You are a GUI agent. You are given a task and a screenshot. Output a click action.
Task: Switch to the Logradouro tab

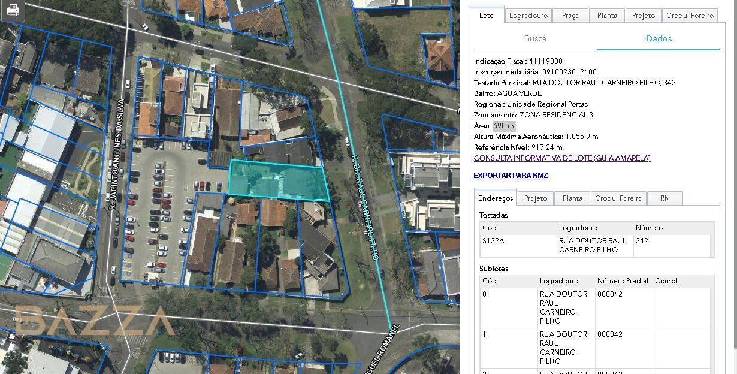528,16
